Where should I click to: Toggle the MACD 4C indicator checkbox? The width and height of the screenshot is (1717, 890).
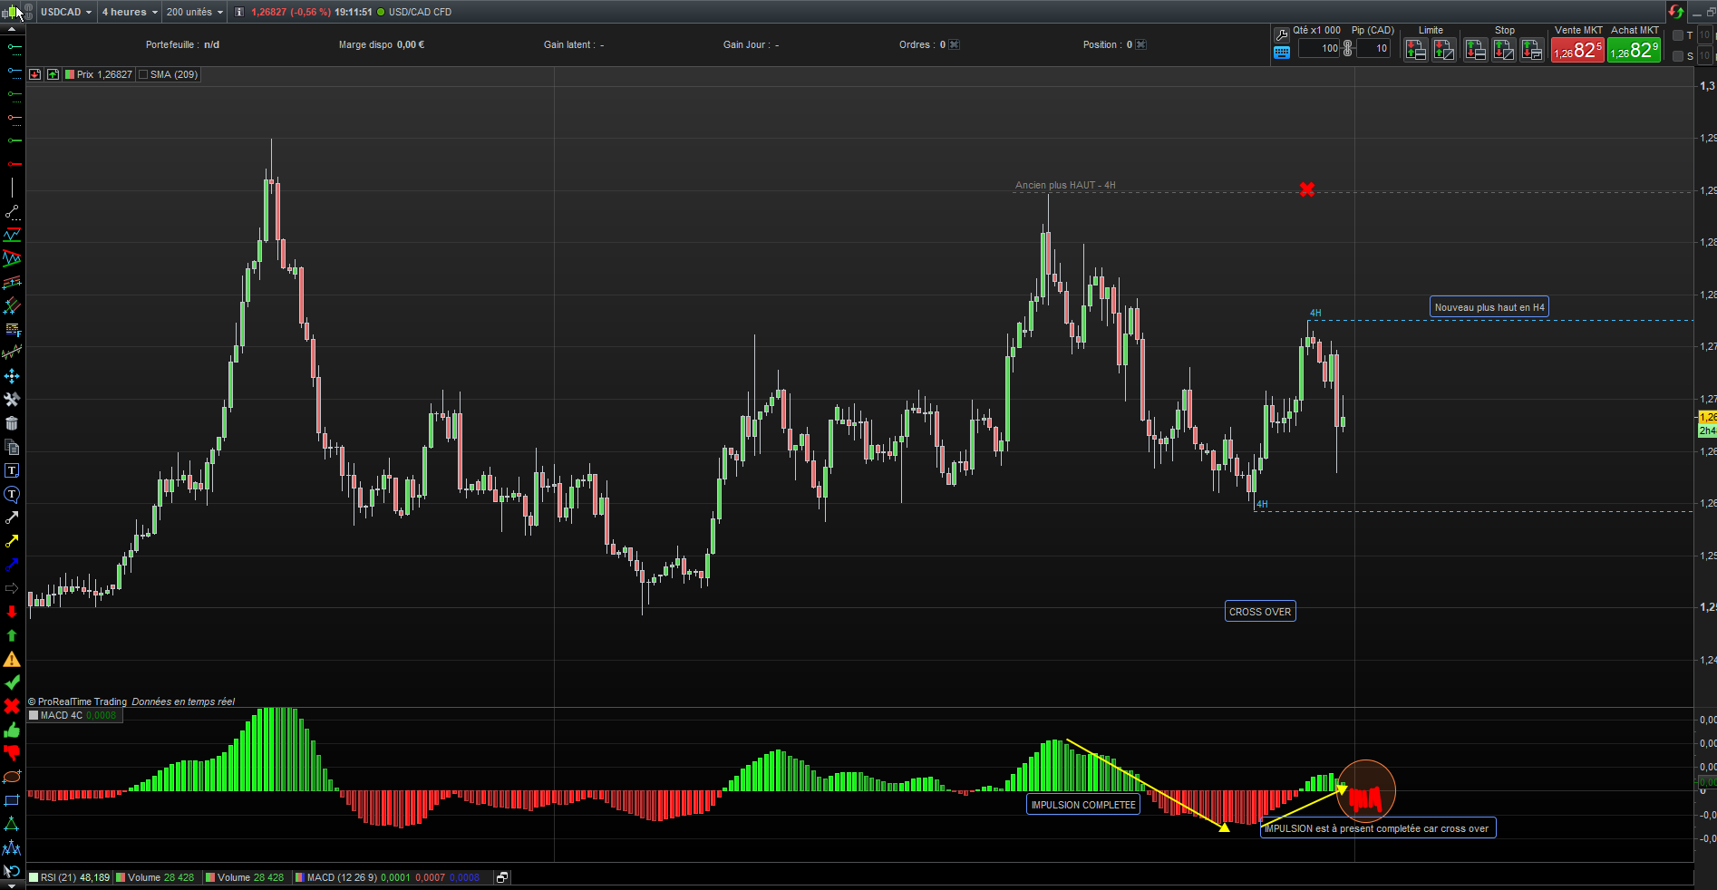pos(34,716)
